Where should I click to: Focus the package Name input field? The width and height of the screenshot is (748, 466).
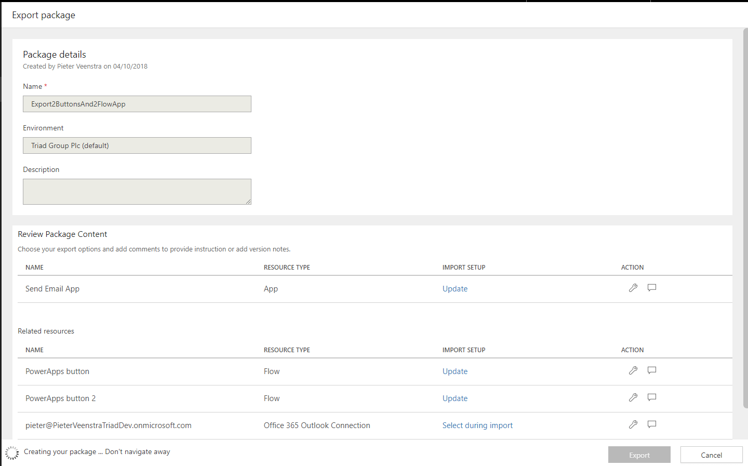(137, 104)
